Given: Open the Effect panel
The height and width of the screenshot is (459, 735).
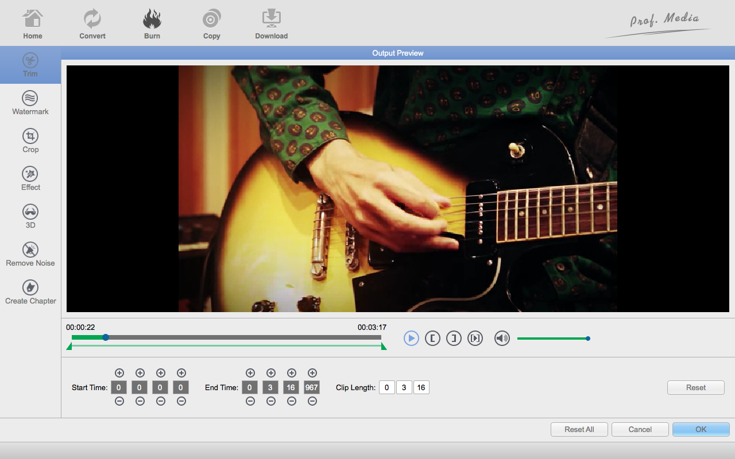Looking at the screenshot, I should point(30,178).
